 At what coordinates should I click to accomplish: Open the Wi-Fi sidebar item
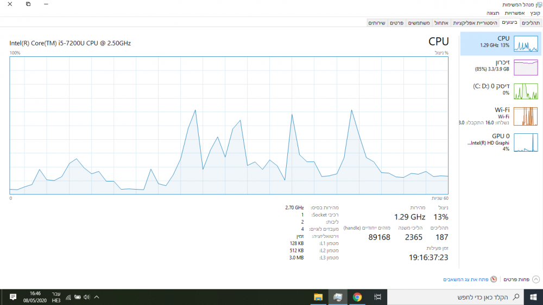tap(501, 116)
